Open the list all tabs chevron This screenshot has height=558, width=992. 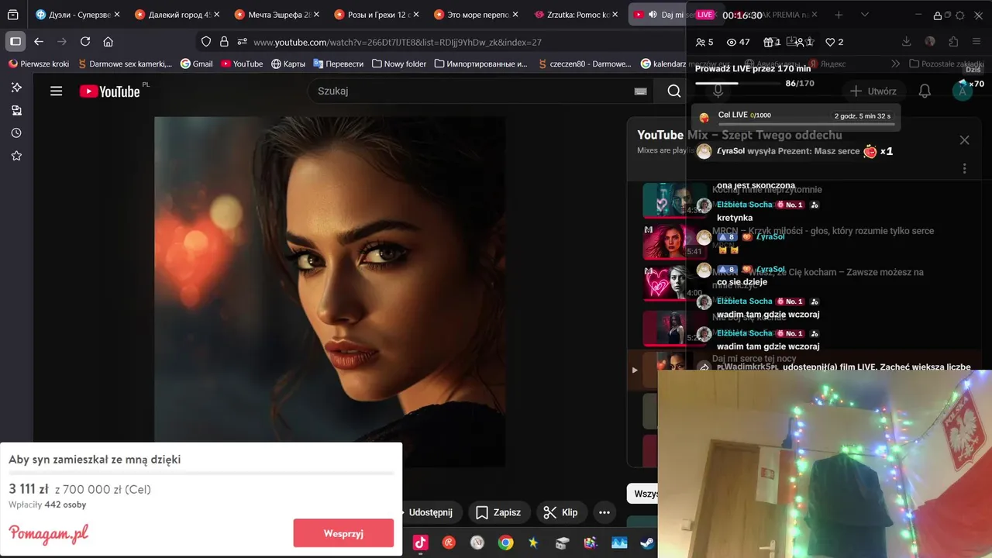click(x=864, y=15)
